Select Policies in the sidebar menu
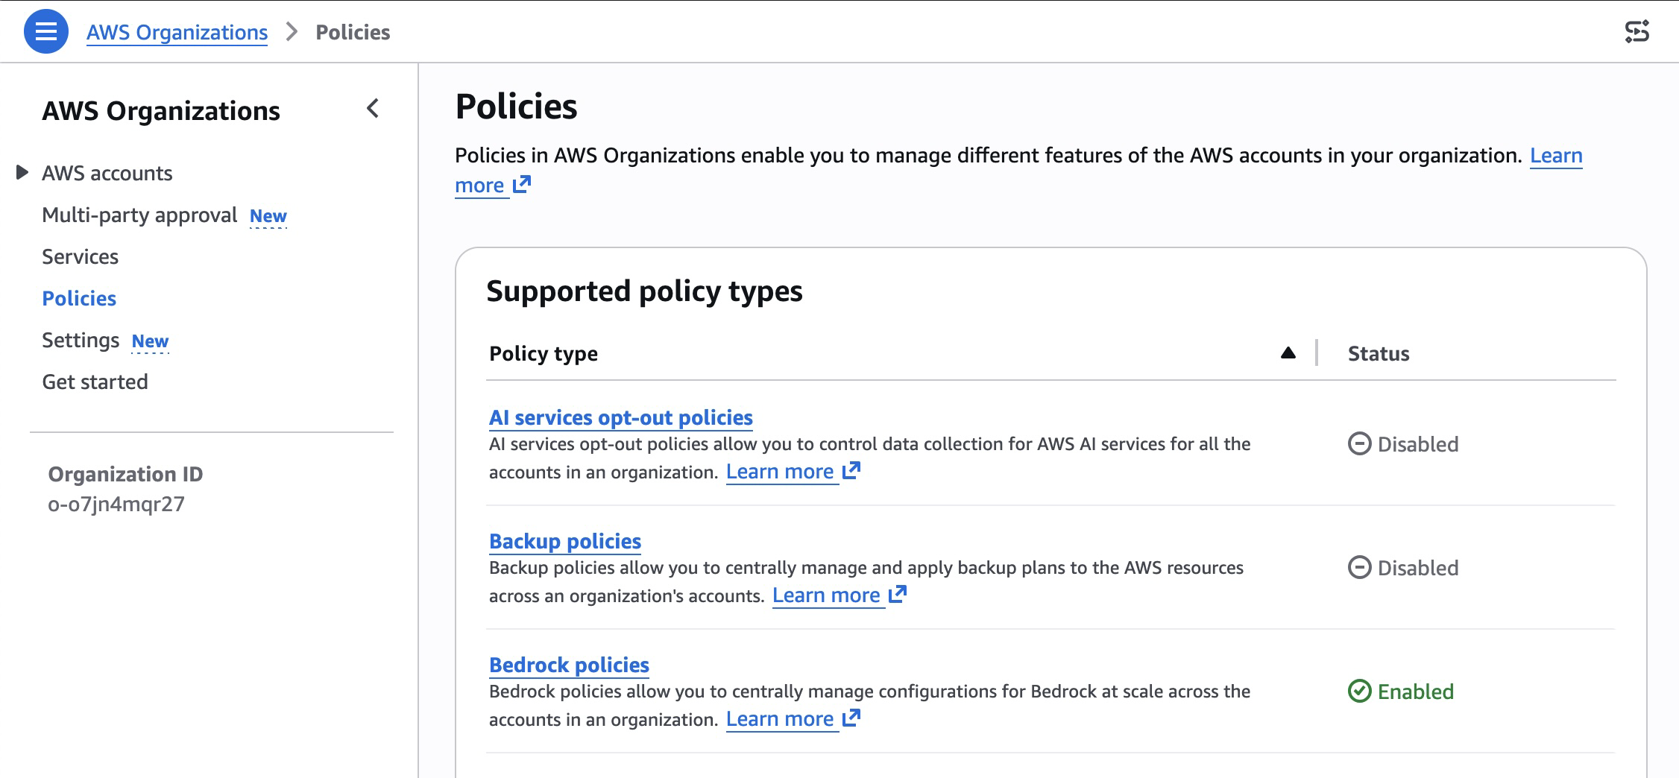1679x778 pixels. [79, 298]
